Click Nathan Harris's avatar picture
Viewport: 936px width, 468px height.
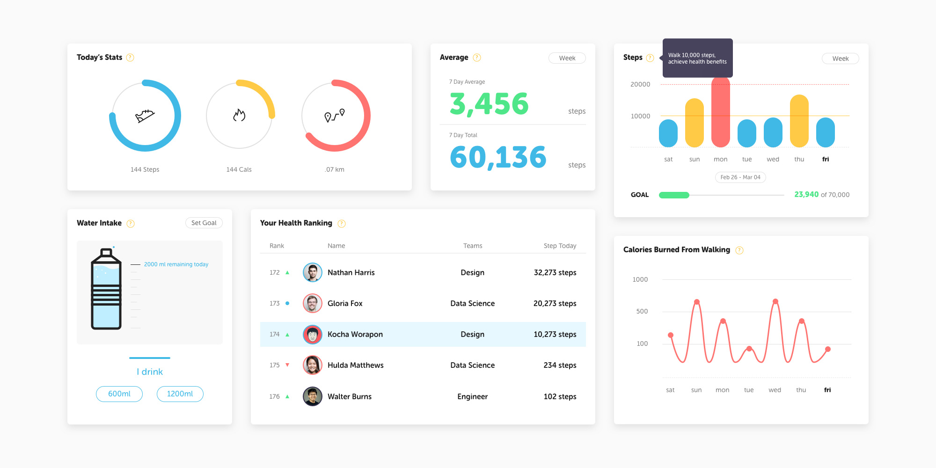pyautogui.click(x=313, y=272)
